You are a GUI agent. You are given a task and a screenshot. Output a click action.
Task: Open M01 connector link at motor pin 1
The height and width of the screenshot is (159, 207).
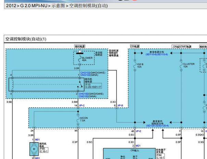click(x=37, y=139)
